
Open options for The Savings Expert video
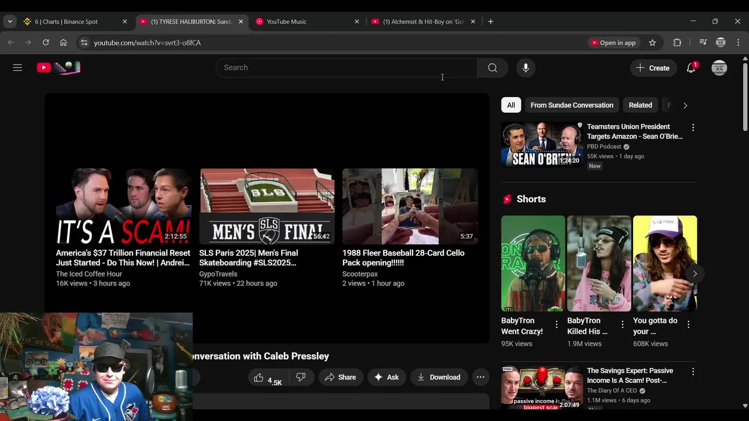click(x=693, y=371)
